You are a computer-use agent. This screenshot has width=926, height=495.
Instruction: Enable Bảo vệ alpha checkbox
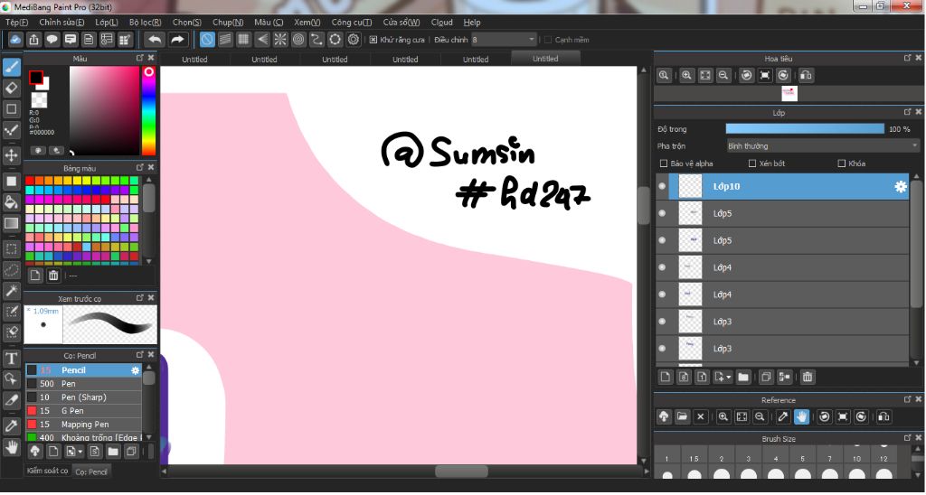tap(663, 163)
